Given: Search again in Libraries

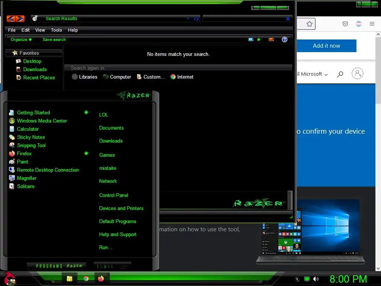Looking at the screenshot, I should pos(84,77).
